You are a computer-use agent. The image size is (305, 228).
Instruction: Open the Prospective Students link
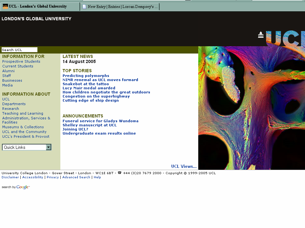coord(21,61)
